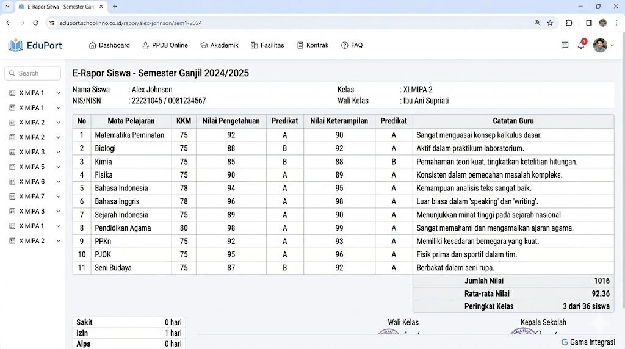Click Peringkat Kelas value 3 dari 36 siswa
Screen dimensions: 625x349
tap(586, 306)
